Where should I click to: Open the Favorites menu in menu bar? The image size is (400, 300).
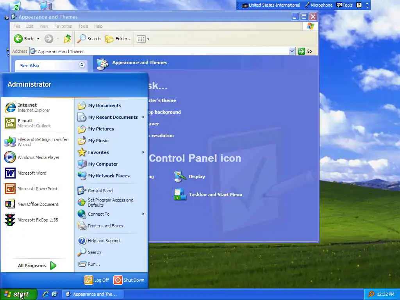[x=63, y=26]
